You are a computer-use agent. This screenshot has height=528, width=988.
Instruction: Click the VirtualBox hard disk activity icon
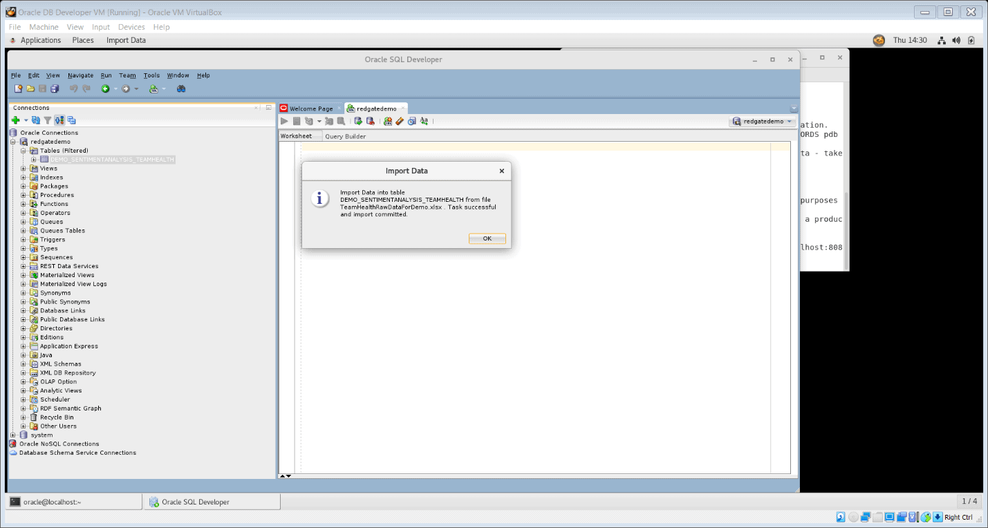point(841,517)
